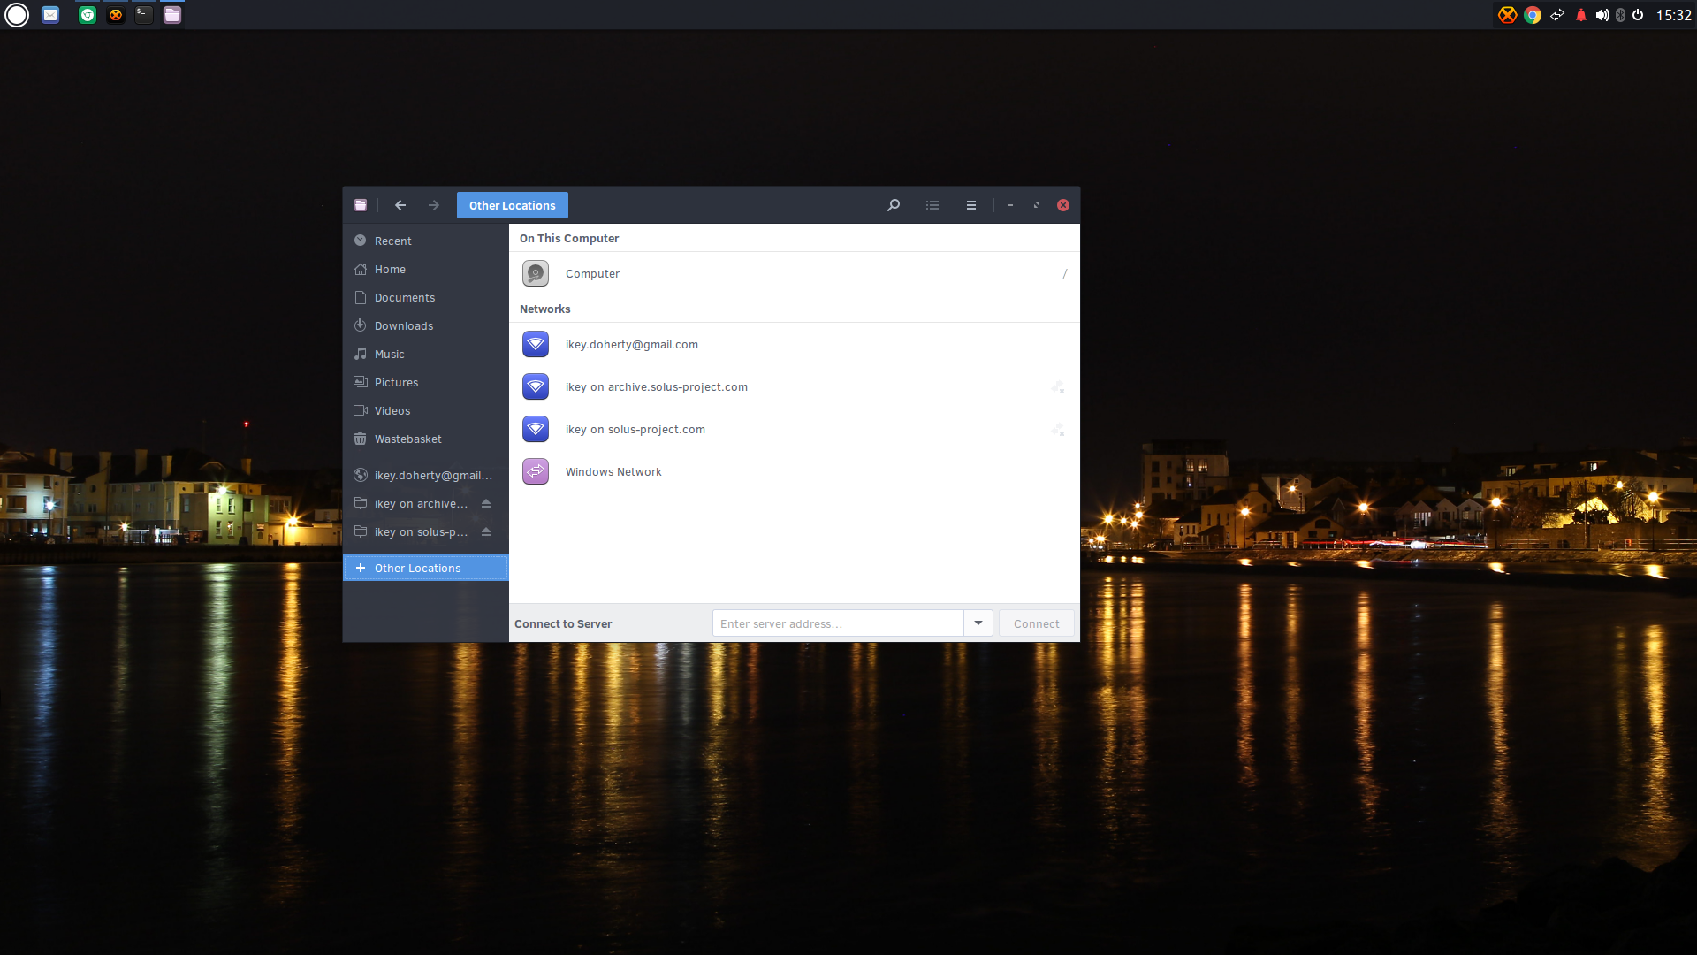Open the Computer drive entry
The width and height of the screenshot is (1697, 955).
[x=794, y=274]
